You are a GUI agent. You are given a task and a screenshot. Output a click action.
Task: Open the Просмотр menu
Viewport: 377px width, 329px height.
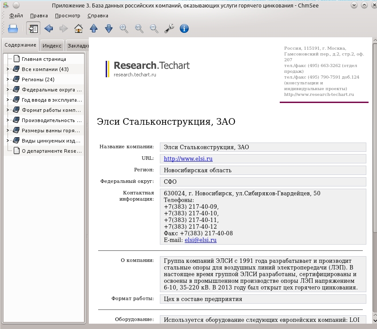(67, 16)
